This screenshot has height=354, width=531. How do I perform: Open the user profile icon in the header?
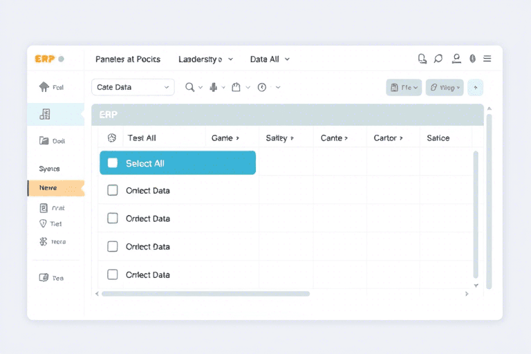point(456,59)
